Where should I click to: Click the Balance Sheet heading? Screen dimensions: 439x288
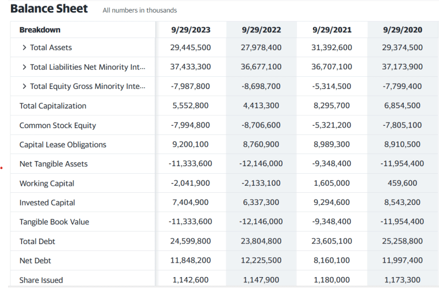coord(49,9)
